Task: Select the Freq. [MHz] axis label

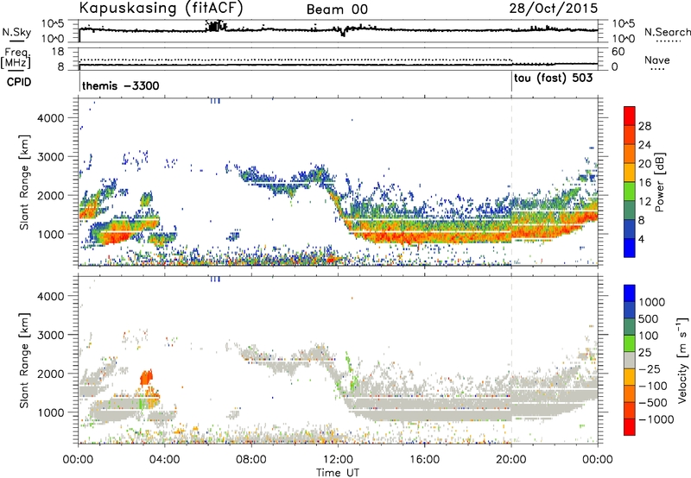Action: click(x=16, y=59)
